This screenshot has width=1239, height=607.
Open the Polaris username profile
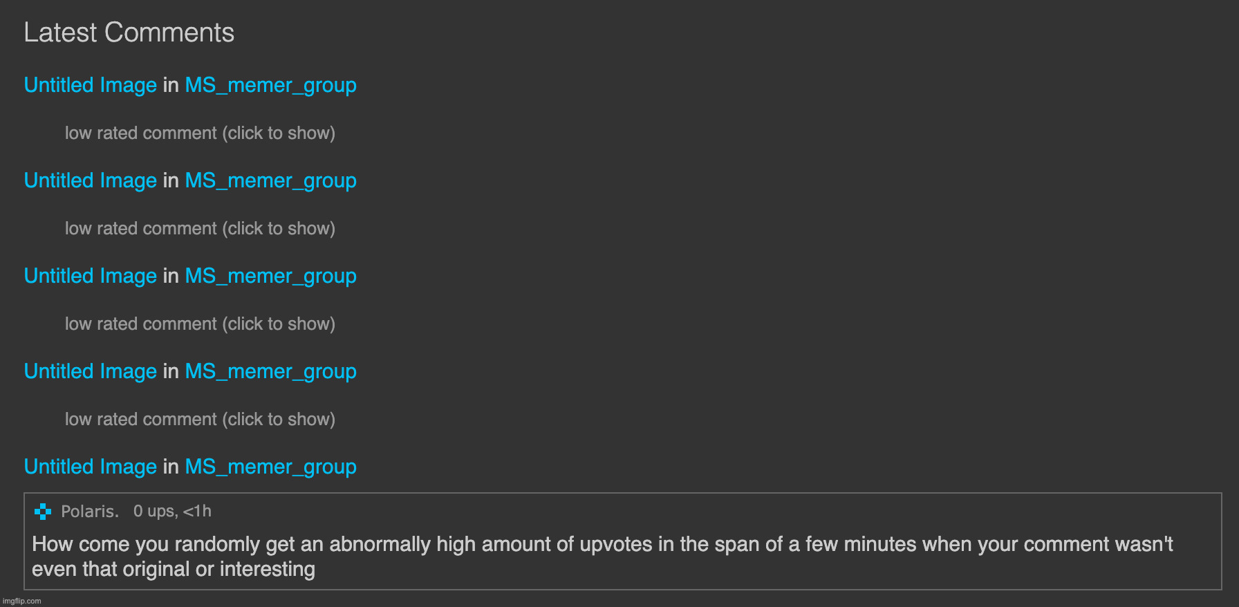click(90, 512)
